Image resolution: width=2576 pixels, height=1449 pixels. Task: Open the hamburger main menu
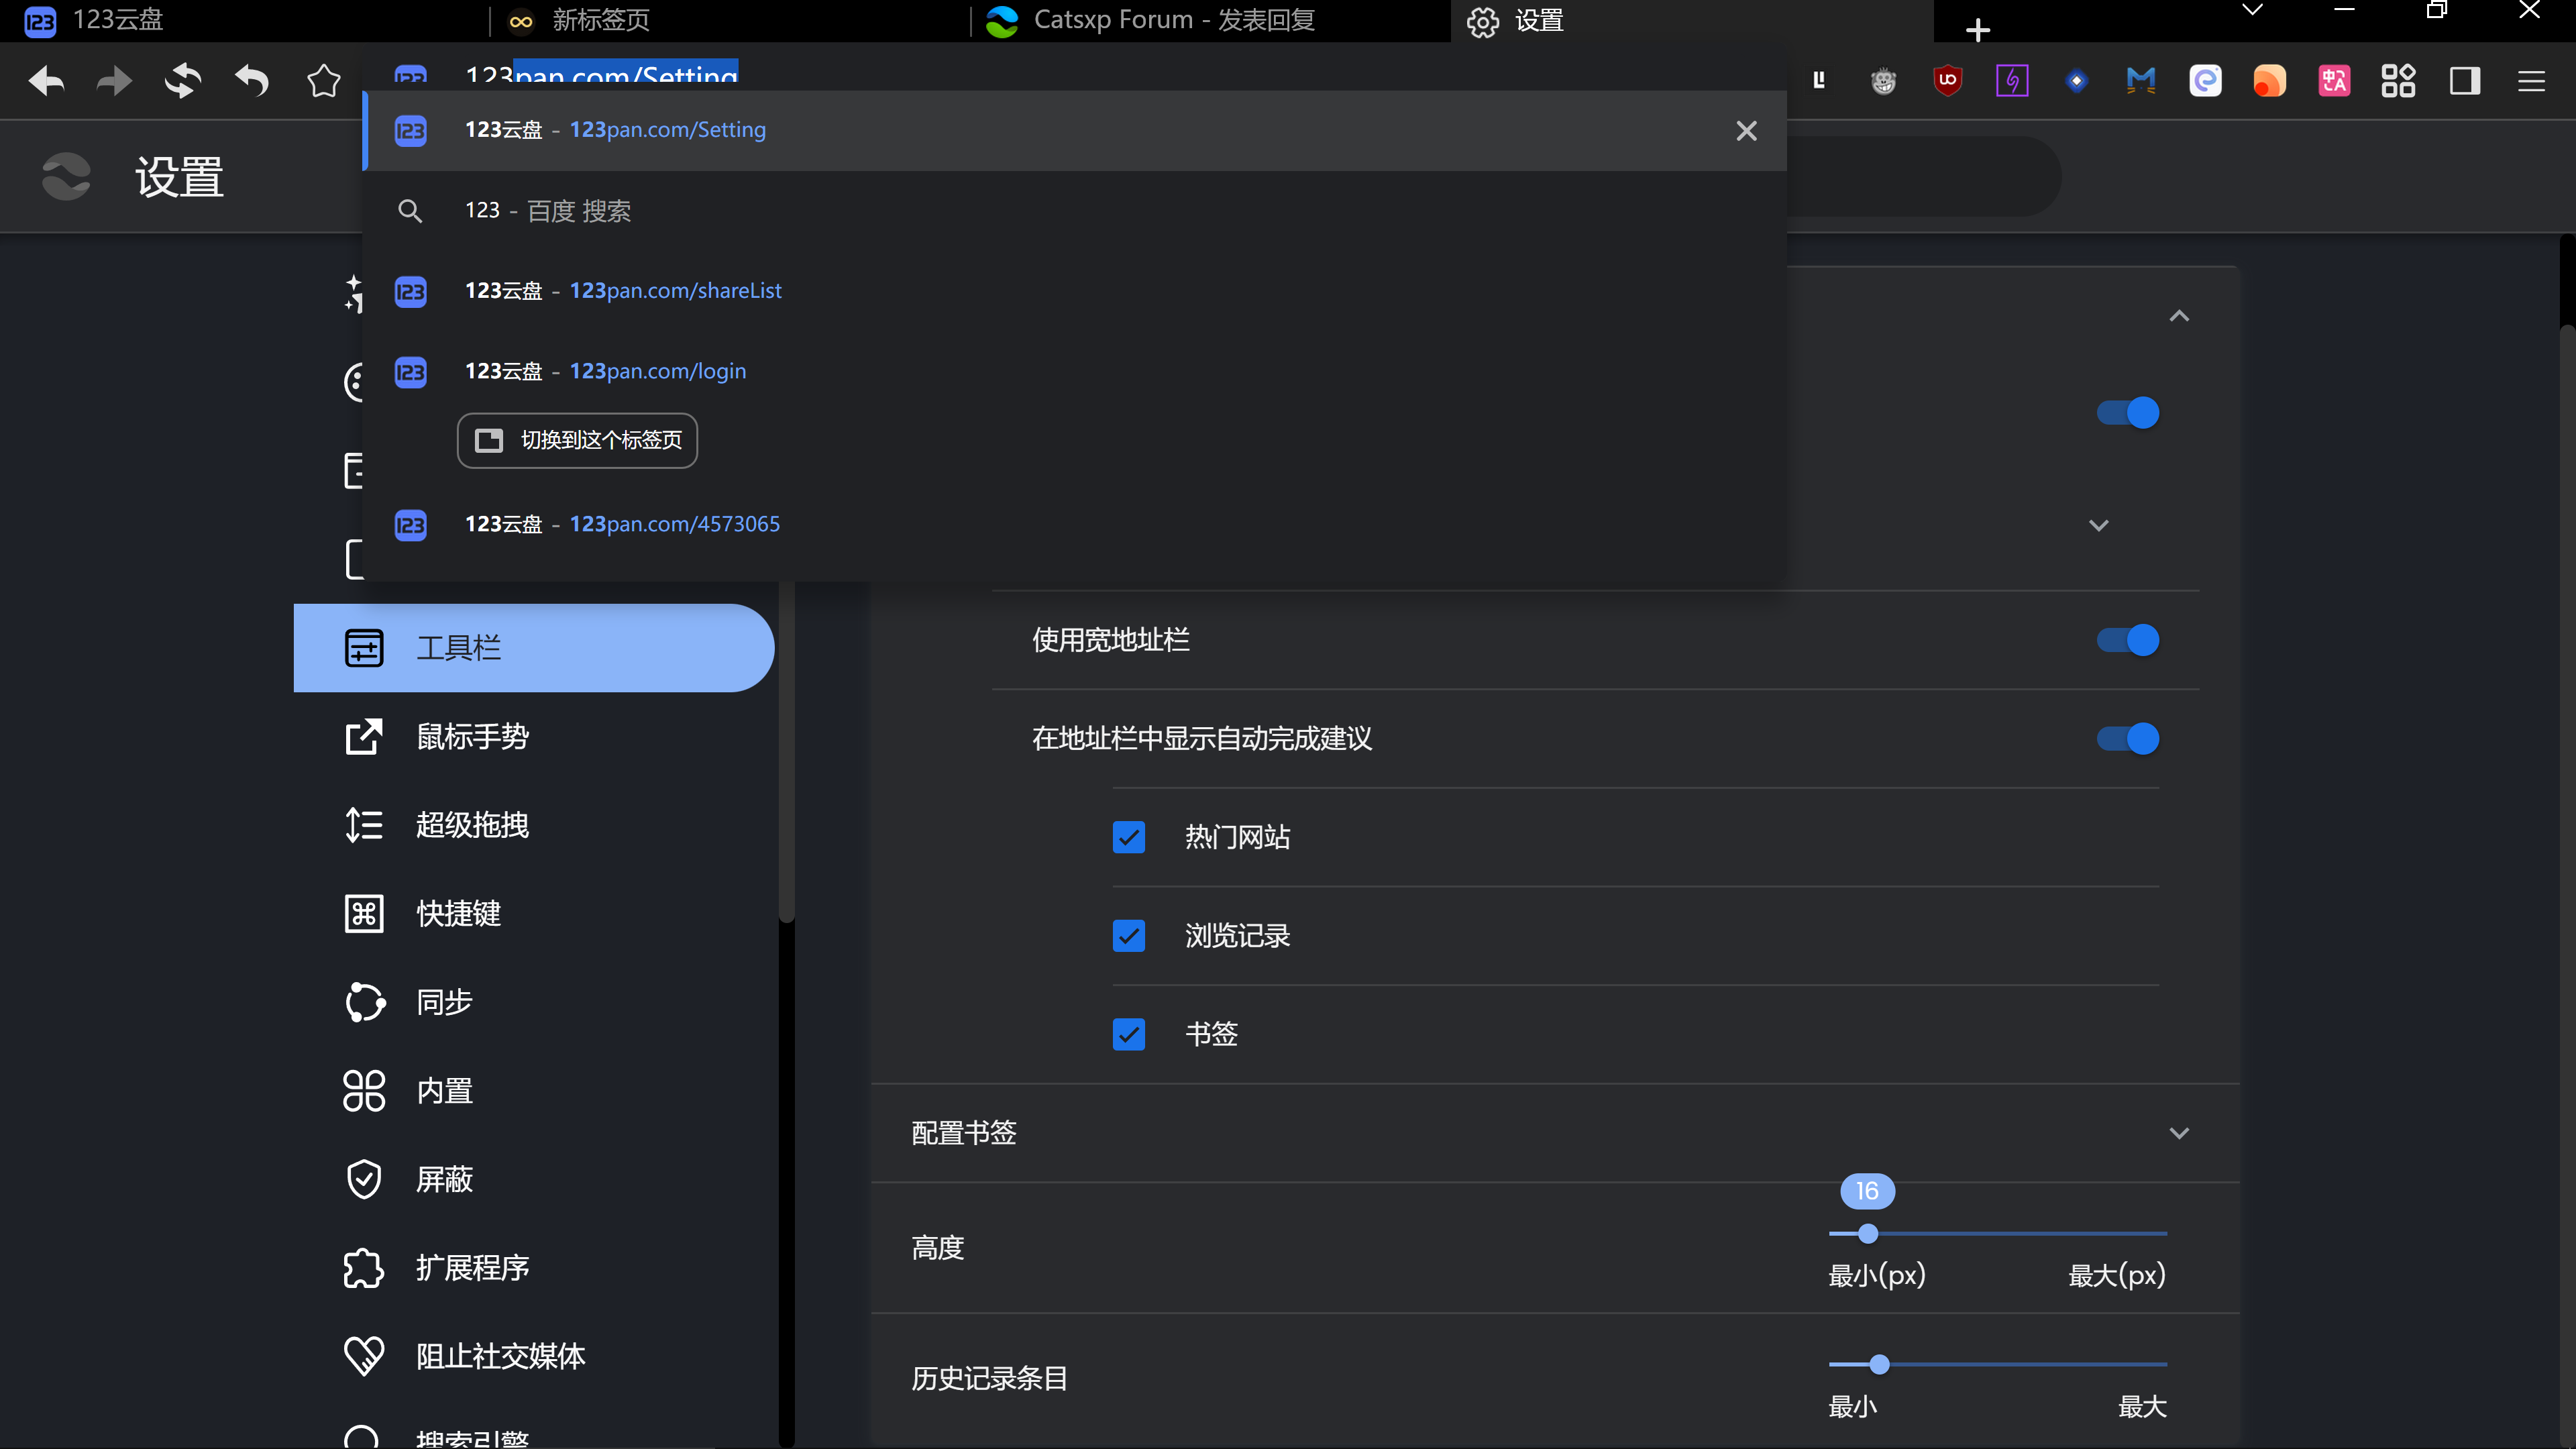[x=2531, y=80]
